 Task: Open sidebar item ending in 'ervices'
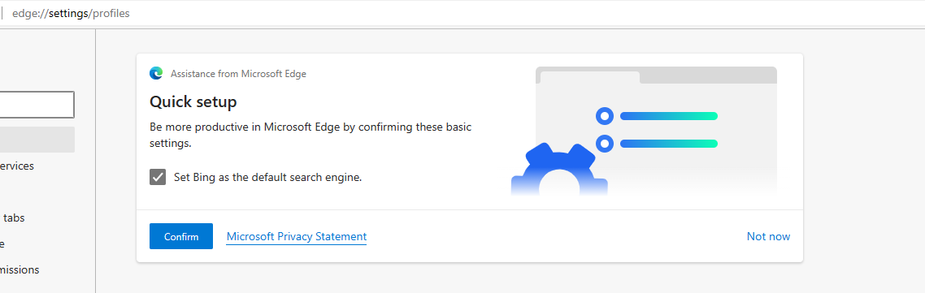[17, 166]
